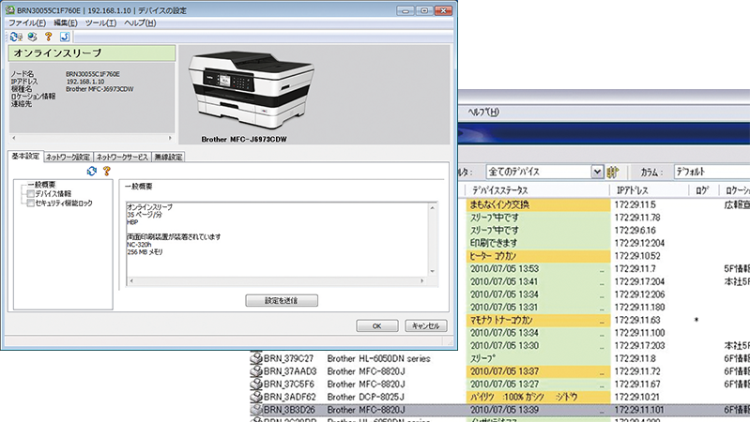Click left scroll arrow of summary text box
The height and width of the screenshot is (422, 750).
click(131, 281)
